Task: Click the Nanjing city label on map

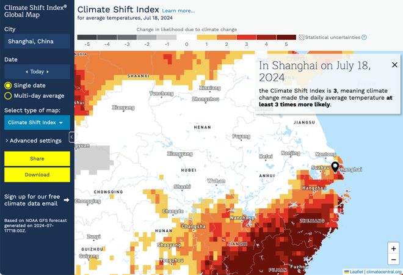Action: (x=291, y=153)
